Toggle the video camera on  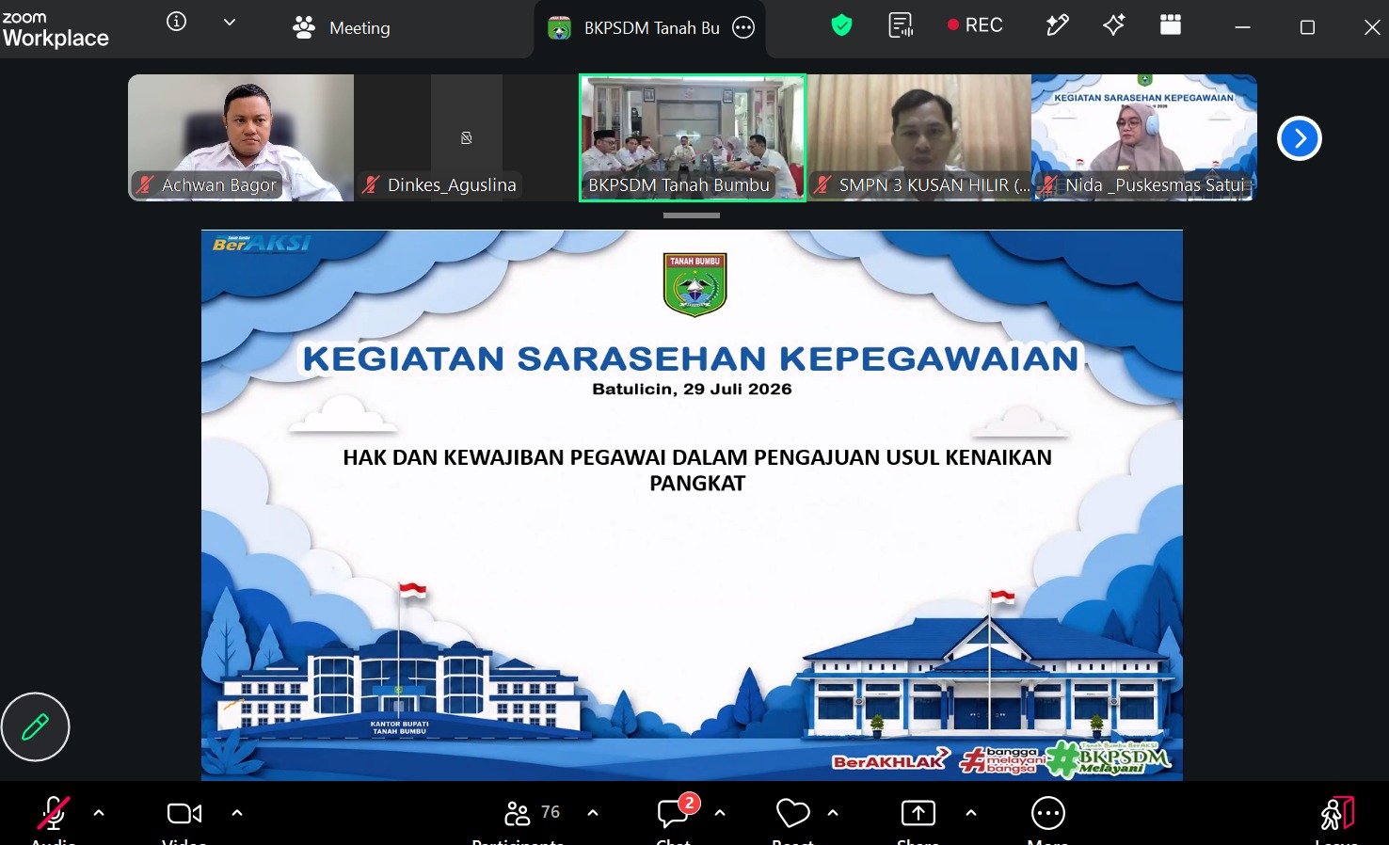tap(184, 813)
